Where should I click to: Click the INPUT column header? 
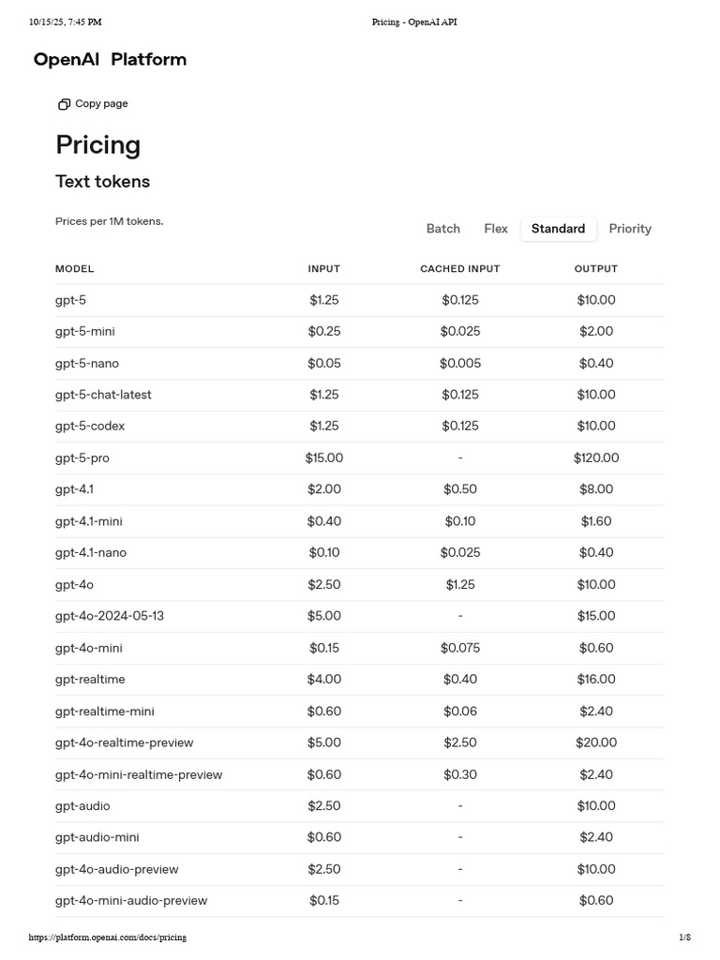pos(324,269)
